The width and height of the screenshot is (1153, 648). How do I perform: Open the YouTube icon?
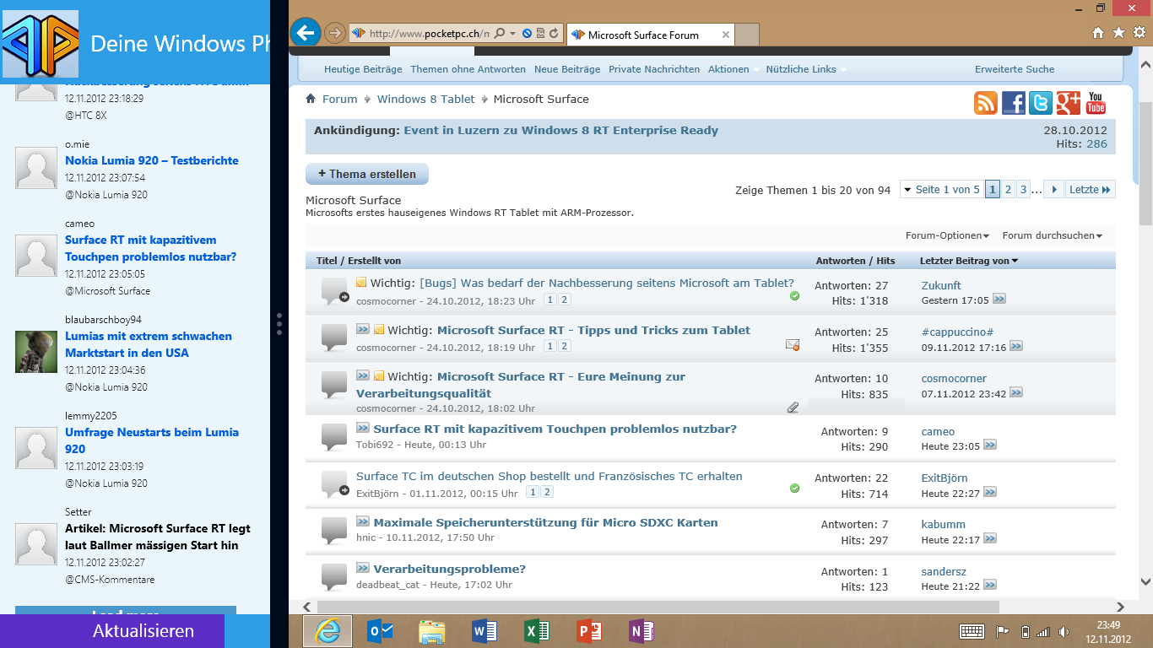1096,103
